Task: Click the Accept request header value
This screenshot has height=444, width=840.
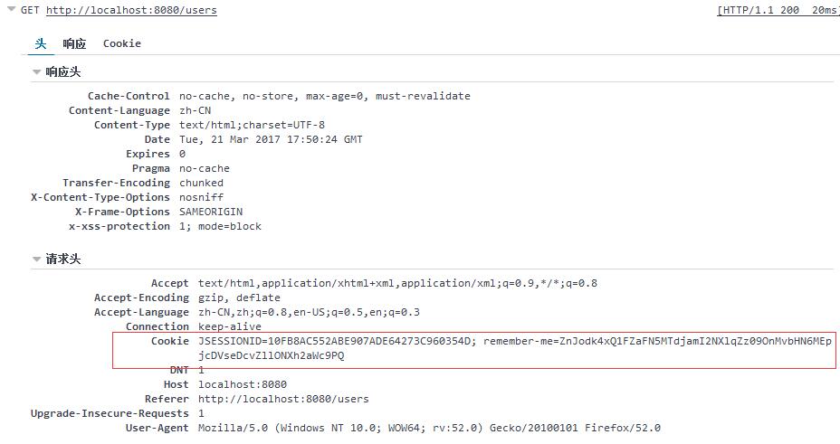Action: pyautogui.click(x=397, y=283)
